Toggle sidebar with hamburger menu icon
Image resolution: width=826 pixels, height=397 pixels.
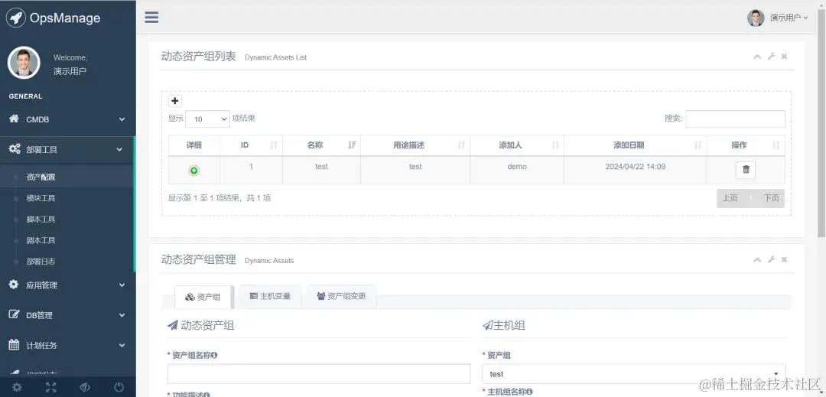[x=151, y=18]
